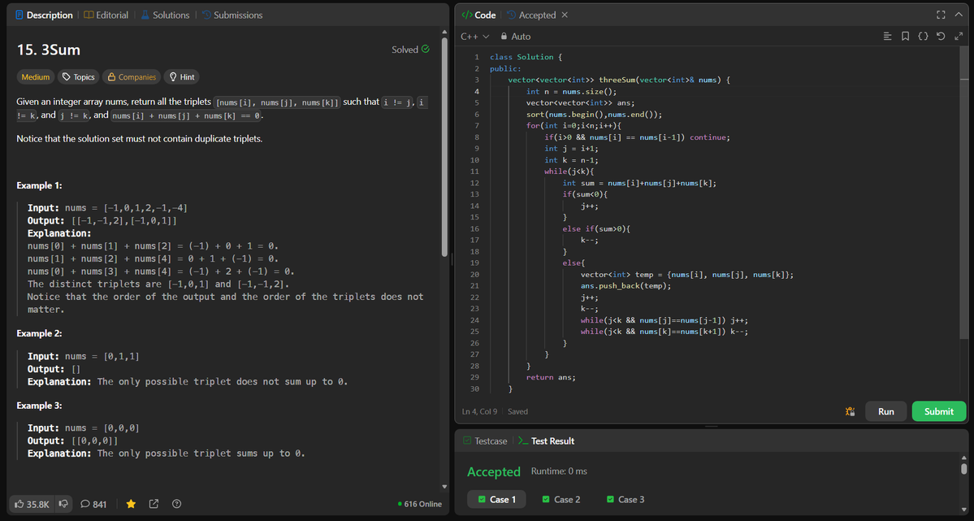Click code line with sort(nums.begin(),nums.end())

[594, 115]
